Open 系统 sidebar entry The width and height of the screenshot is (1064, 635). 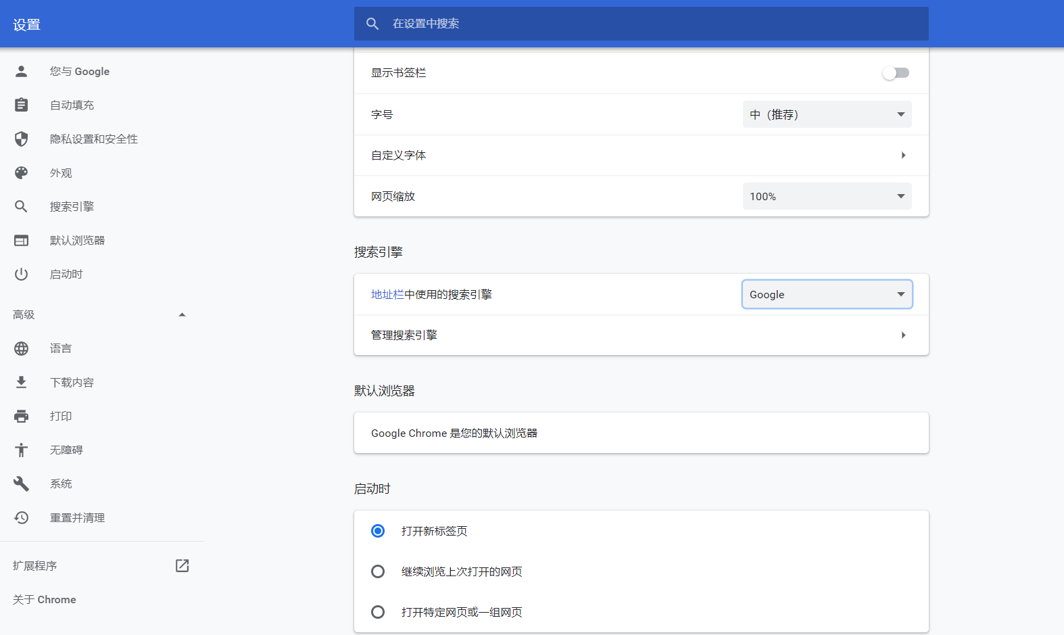(x=61, y=484)
